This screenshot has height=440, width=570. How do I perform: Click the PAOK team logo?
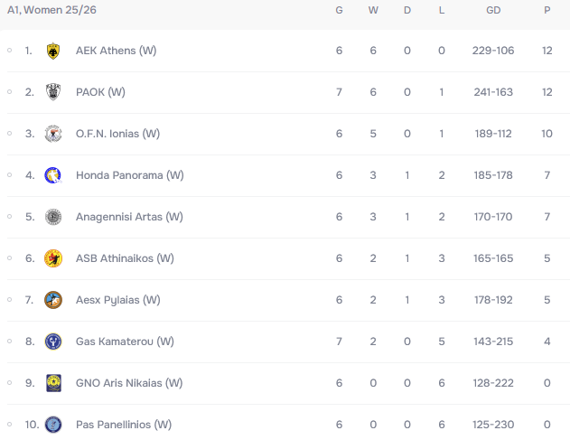coord(53,92)
